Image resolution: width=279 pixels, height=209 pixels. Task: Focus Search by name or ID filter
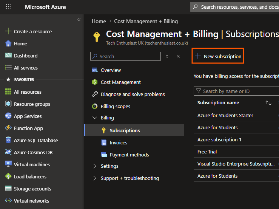[x=236, y=91]
